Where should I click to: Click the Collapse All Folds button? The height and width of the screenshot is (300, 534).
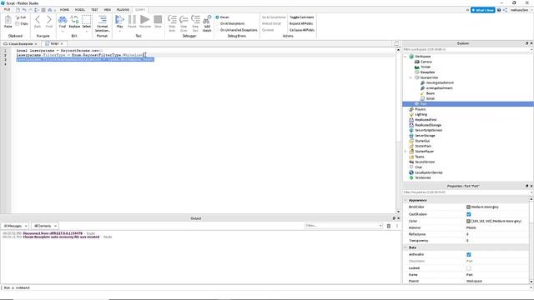coord(302,30)
